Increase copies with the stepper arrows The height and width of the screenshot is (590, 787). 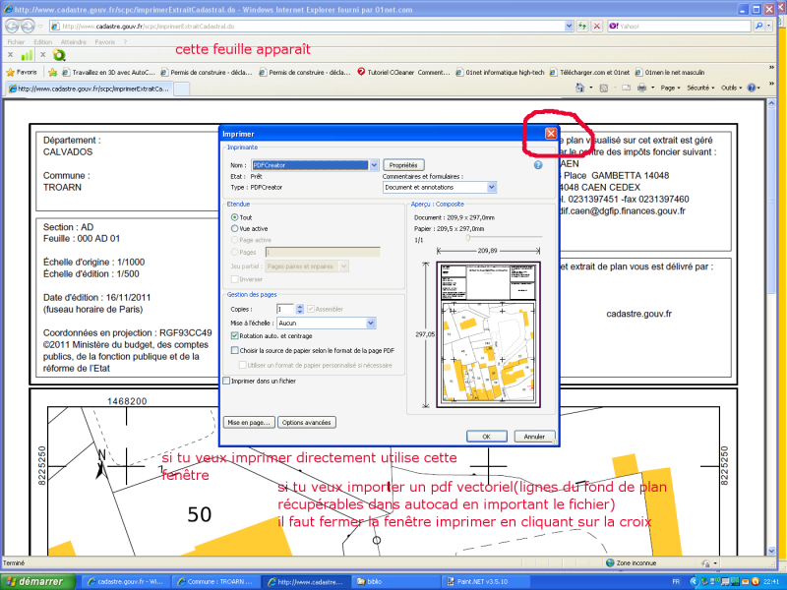pos(300,307)
